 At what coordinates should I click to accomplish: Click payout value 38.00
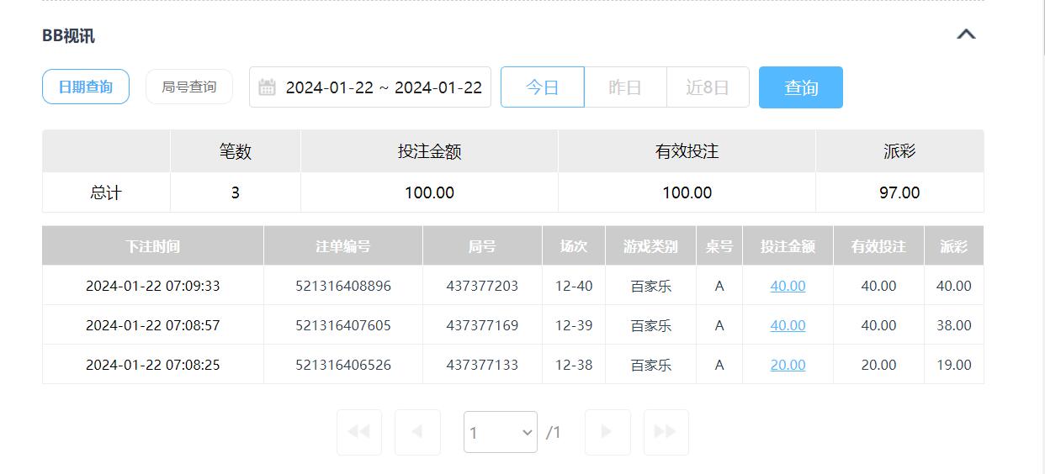tap(954, 325)
